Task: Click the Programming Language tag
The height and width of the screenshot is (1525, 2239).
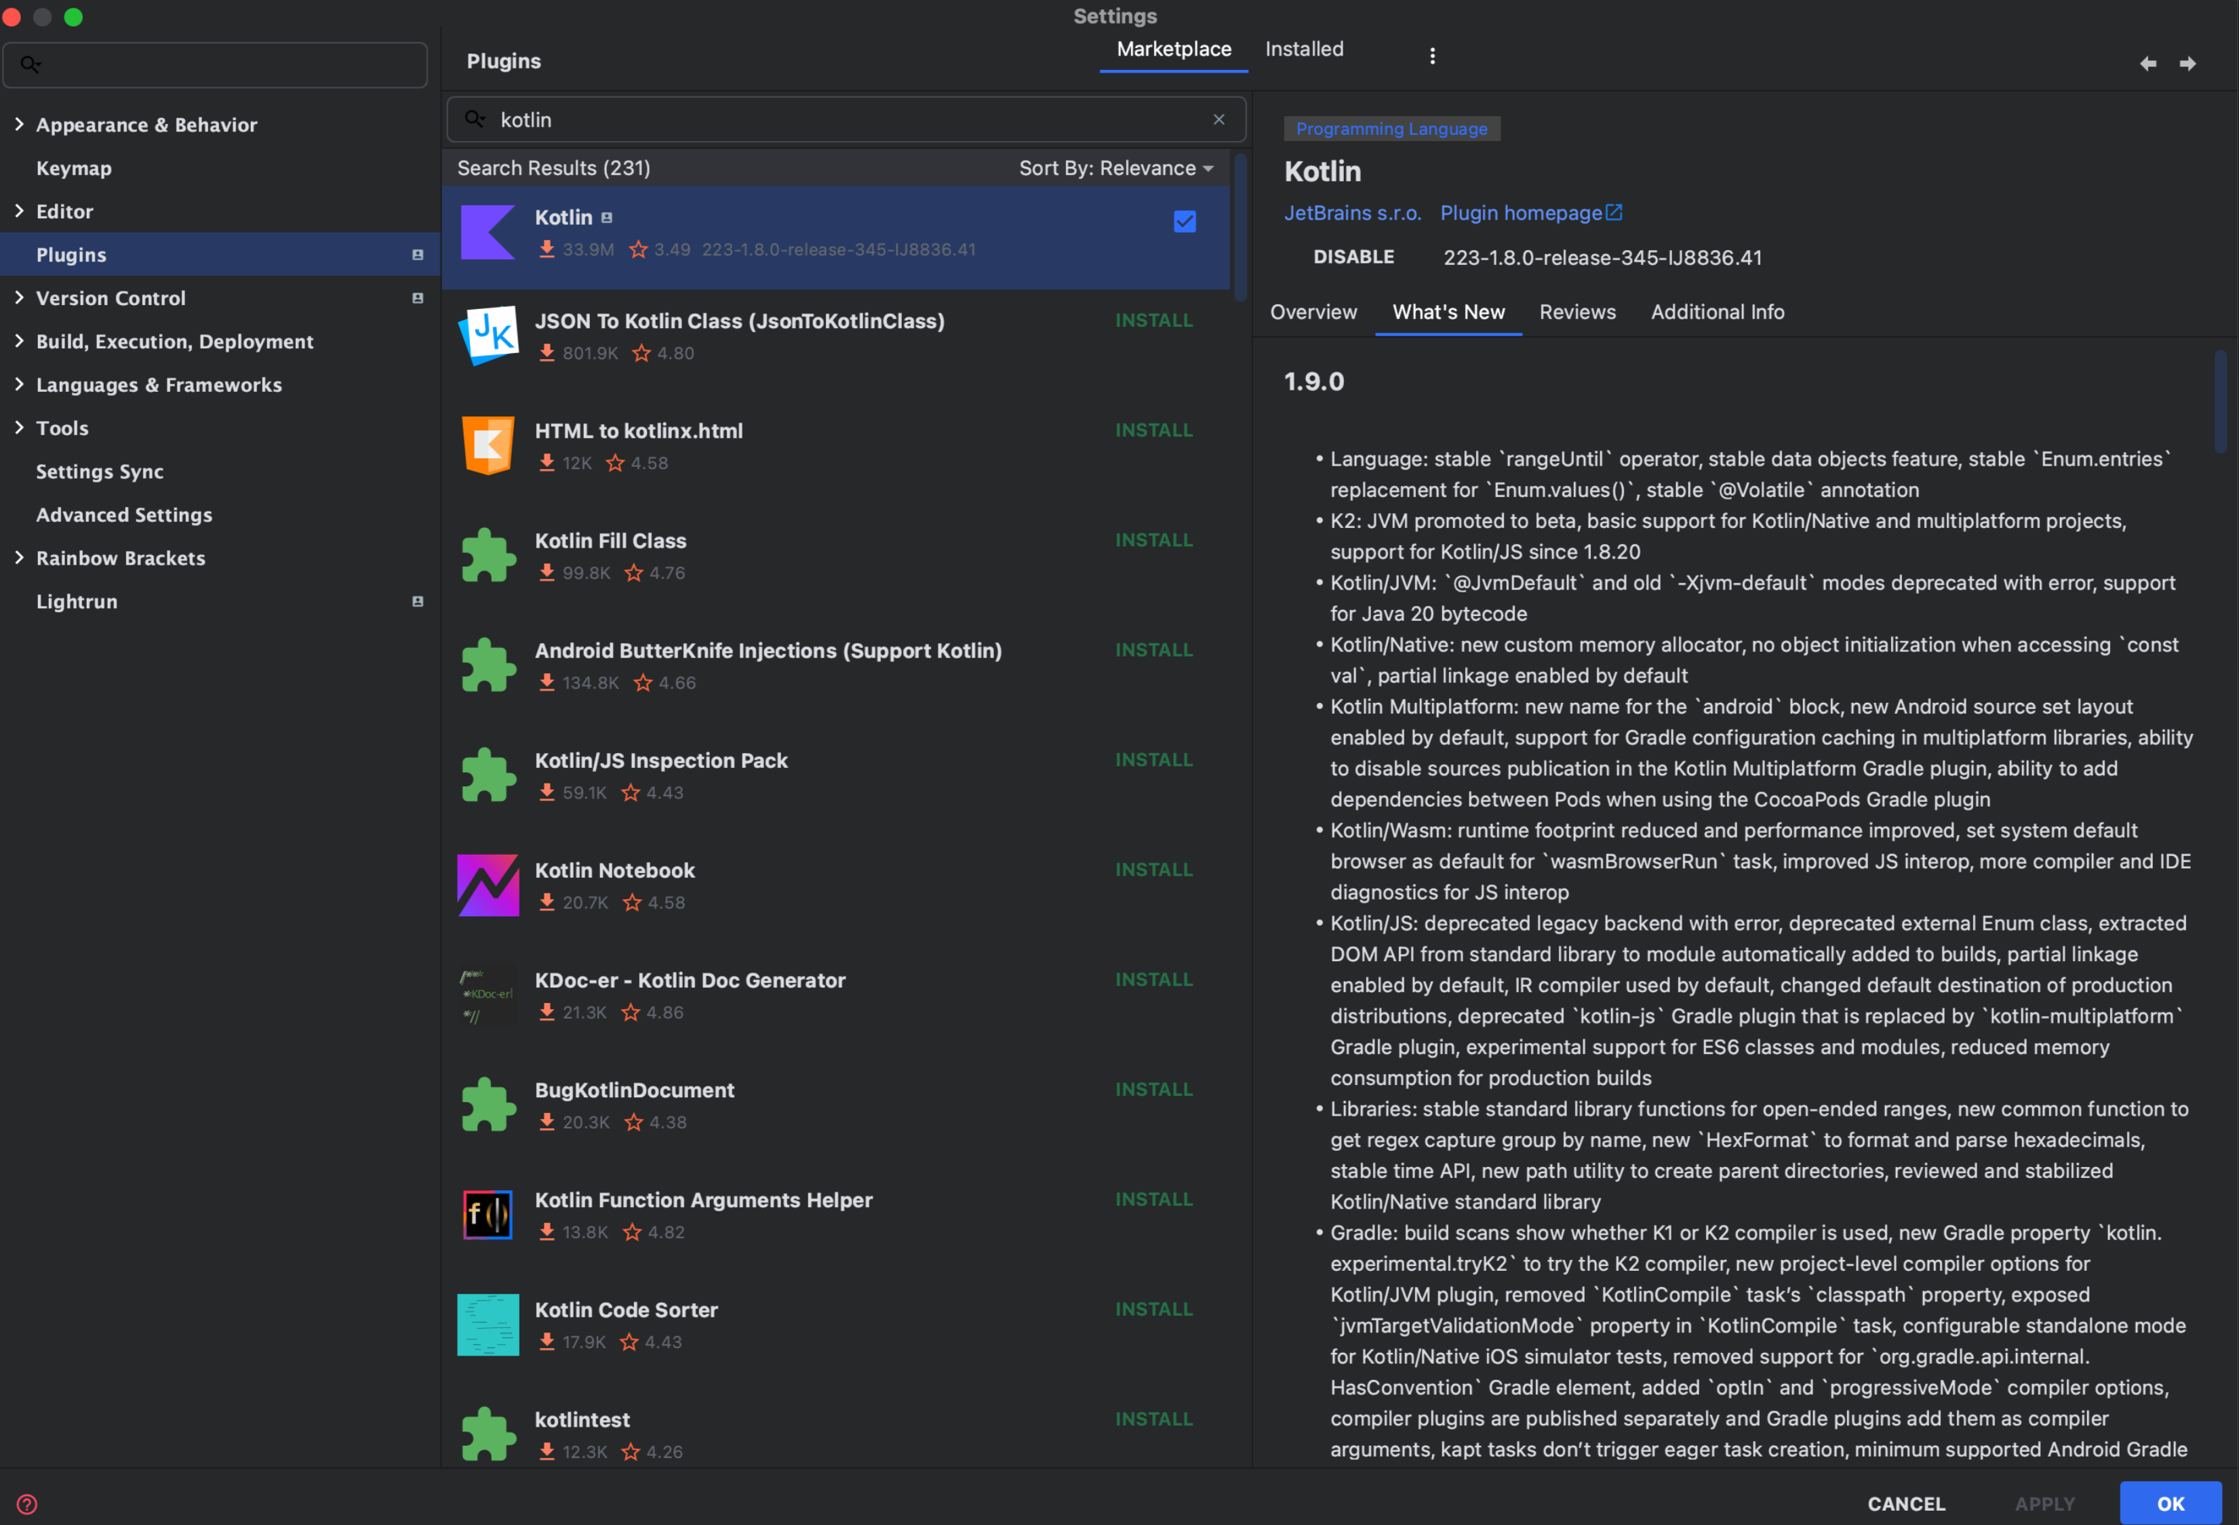Action: click(1391, 129)
